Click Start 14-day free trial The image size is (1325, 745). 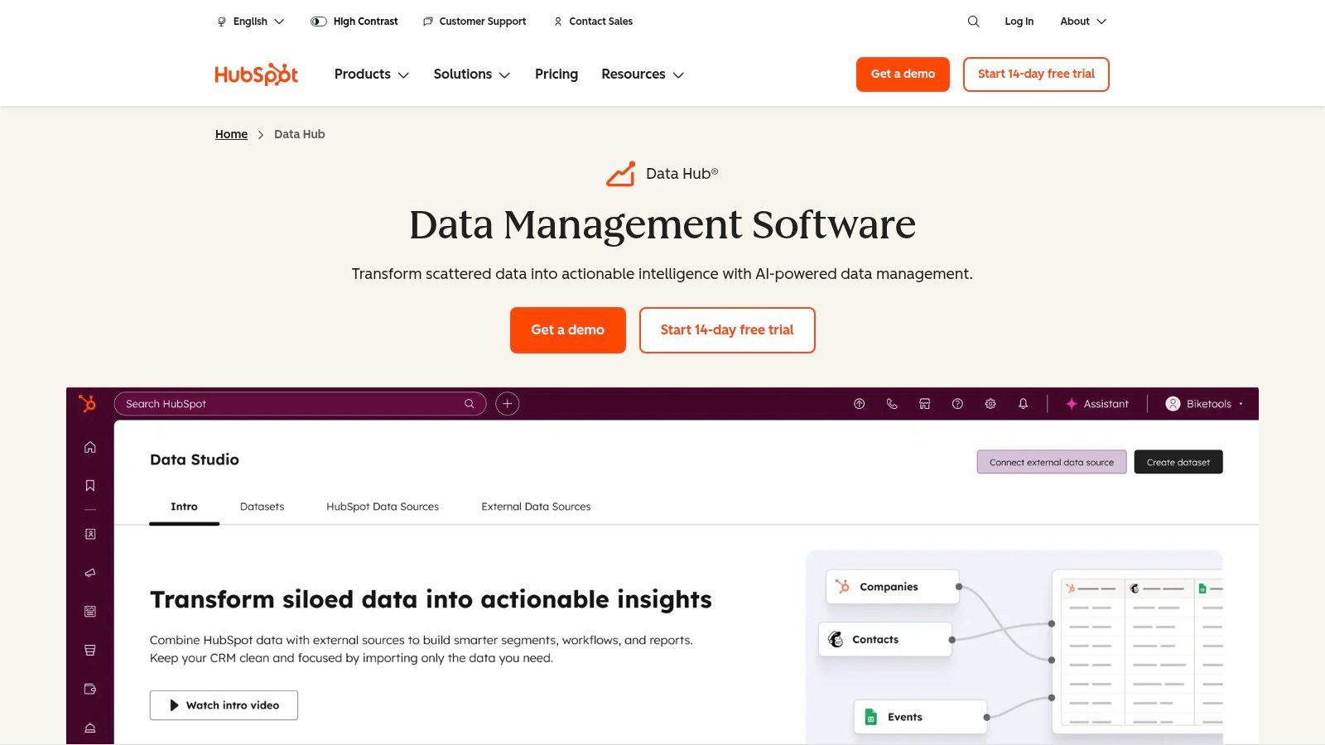[1036, 74]
